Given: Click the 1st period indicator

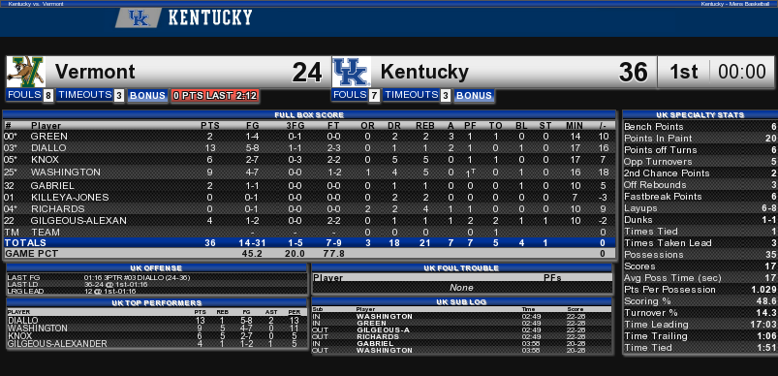Looking at the screenshot, I should [x=684, y=73].
